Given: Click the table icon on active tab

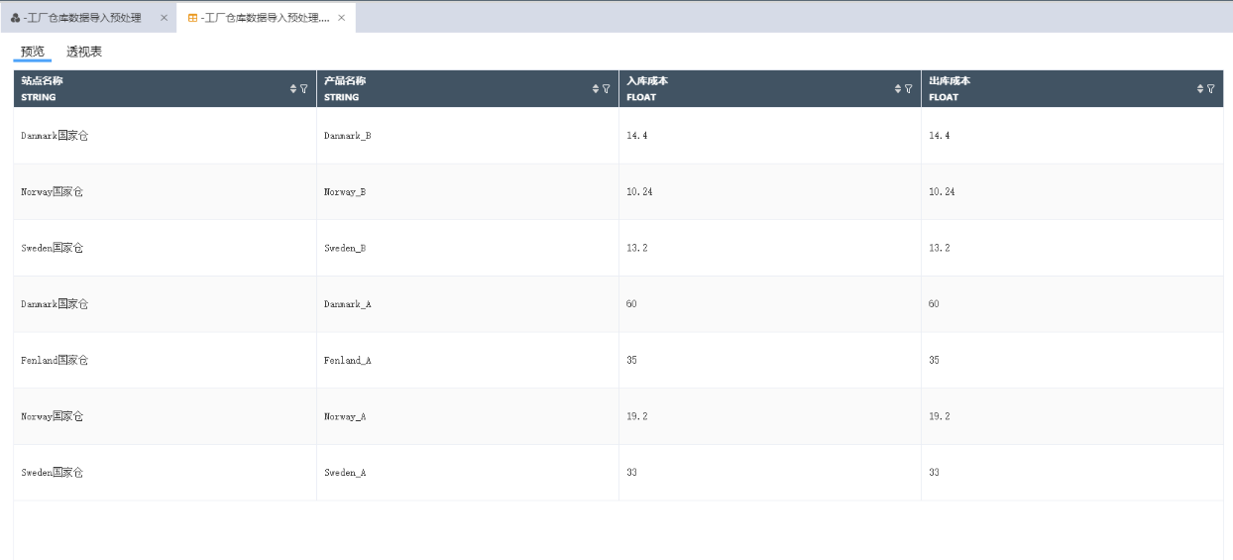Looking at the screenshot, I should [192, 18].
